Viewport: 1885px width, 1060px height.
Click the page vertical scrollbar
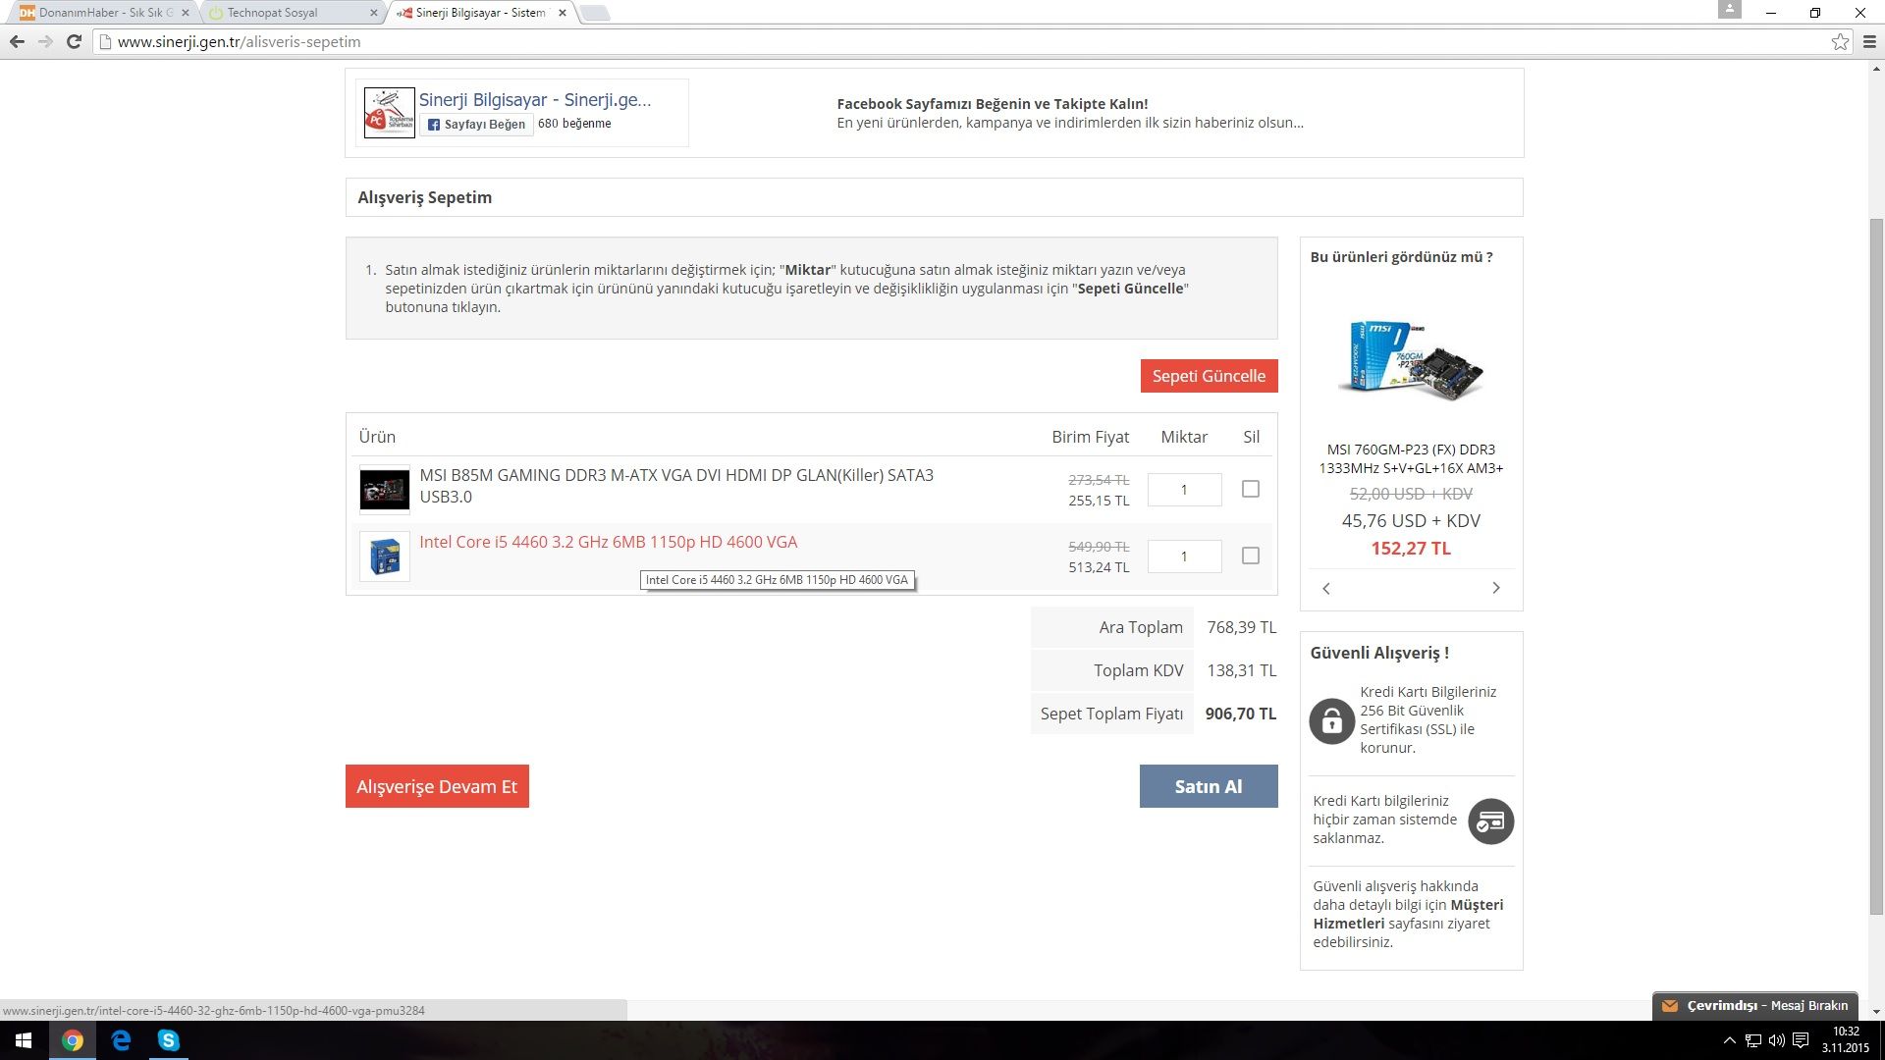[1876, 564]
